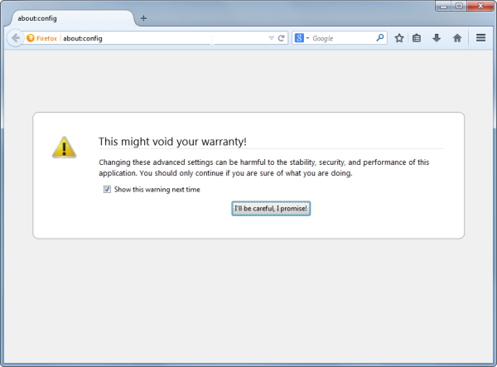
Task: Click the Firefox identity icon in address bar
Action: (x=41, y=38)
